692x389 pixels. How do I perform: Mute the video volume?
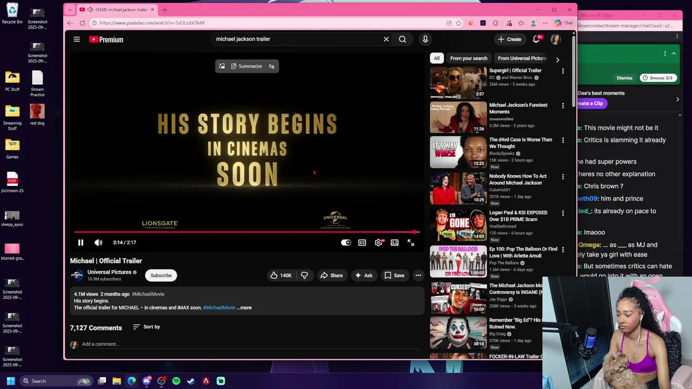[98, 243]
